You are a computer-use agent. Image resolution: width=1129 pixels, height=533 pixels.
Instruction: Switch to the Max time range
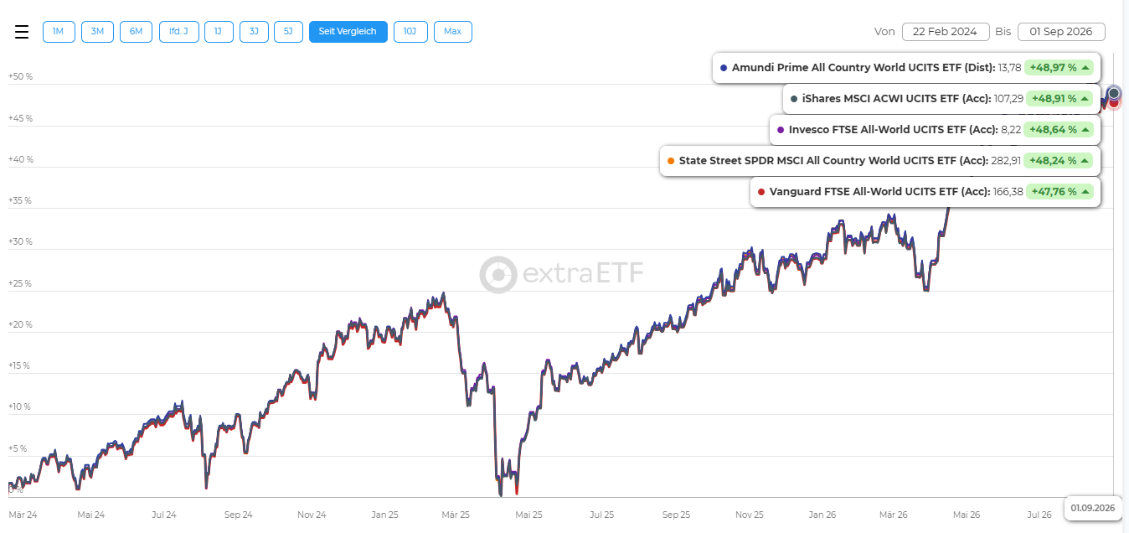point(453,32)
